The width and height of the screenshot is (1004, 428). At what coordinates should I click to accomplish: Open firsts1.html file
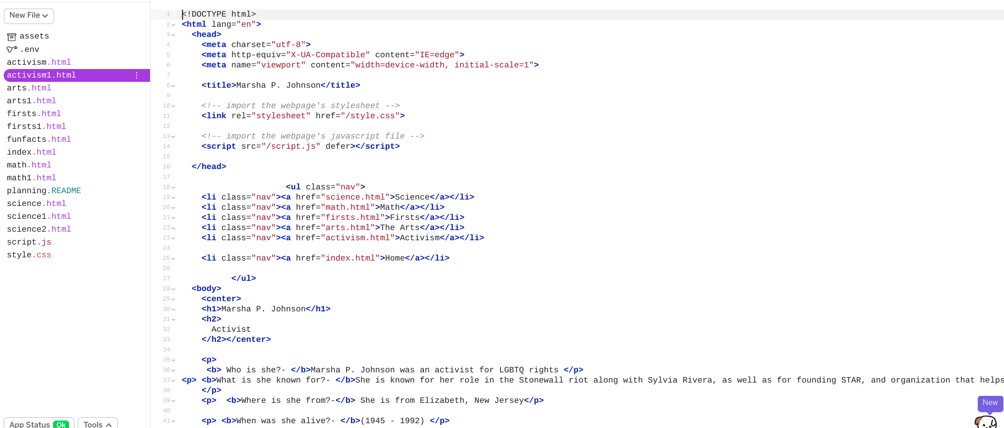coord(36,126)
